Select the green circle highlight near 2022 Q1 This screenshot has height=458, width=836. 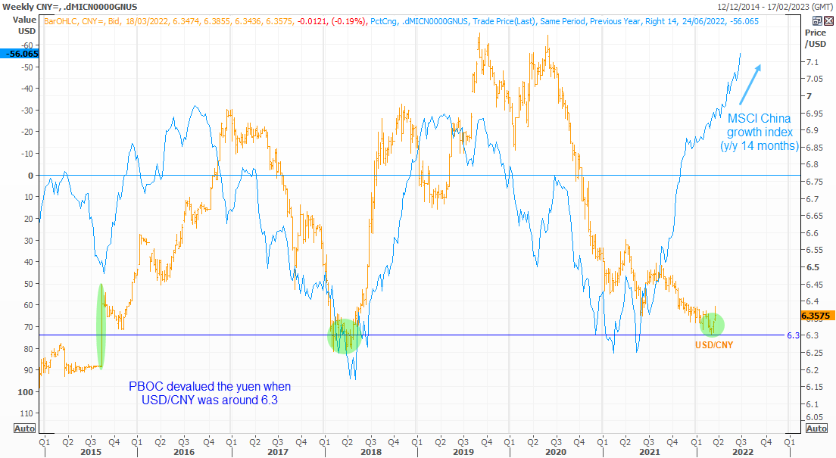pyautogui.click(x=712, y=324)
